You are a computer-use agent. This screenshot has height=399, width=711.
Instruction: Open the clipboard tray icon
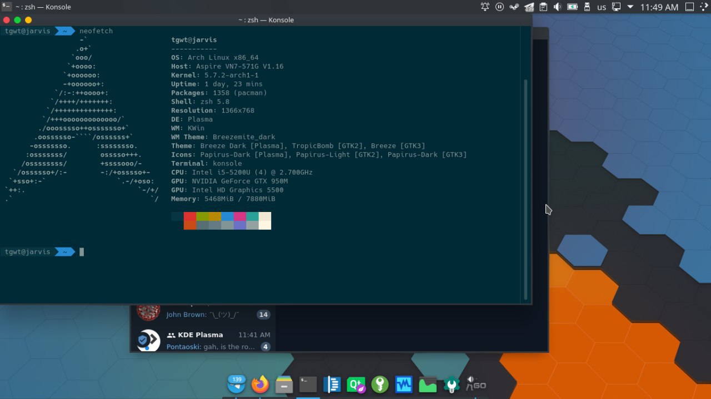543,7
